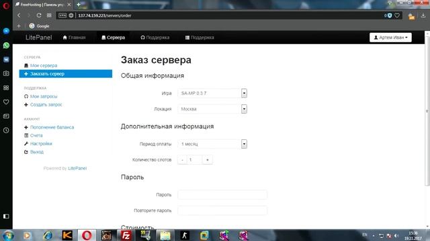This screenshot has height=241, width=430.
Task: Open Speed Dial start page button
Action: coord(49,15)
